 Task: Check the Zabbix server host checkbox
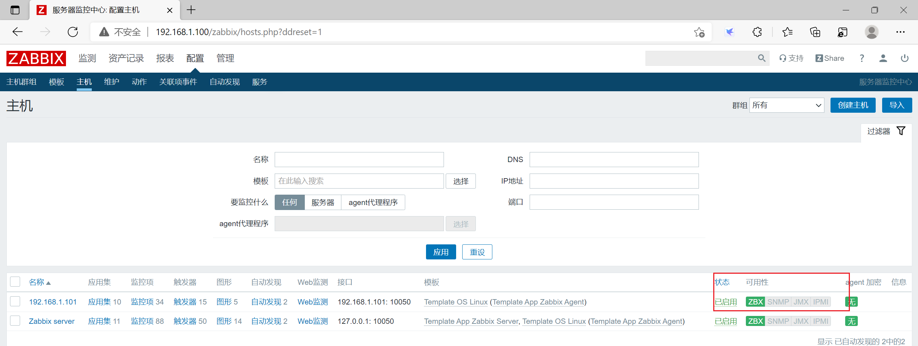15,321
